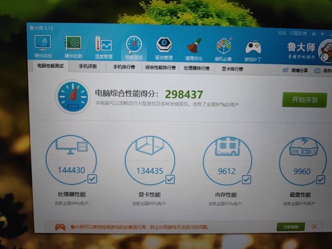The image size is (332, 249).
Task: Switch to 手机评测 tab
Action: click(x=88, y=67)
